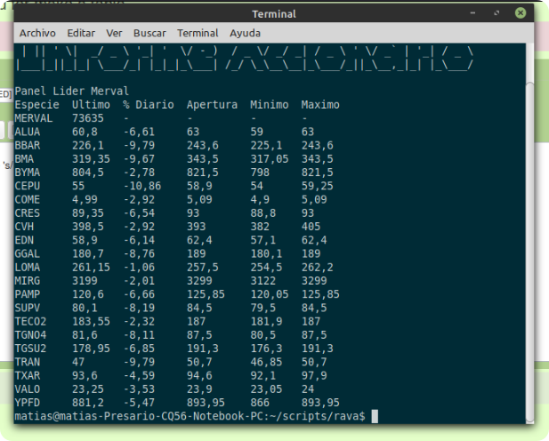Click the COME ticker text
549x441 pixels.
pos(28,199)
